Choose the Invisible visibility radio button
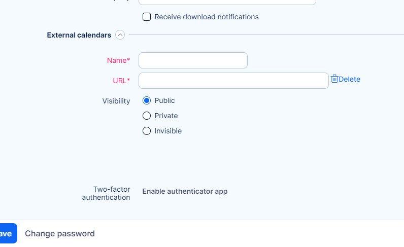The height and width of the screenshot is (247, 404). click(x=147, y=131)
